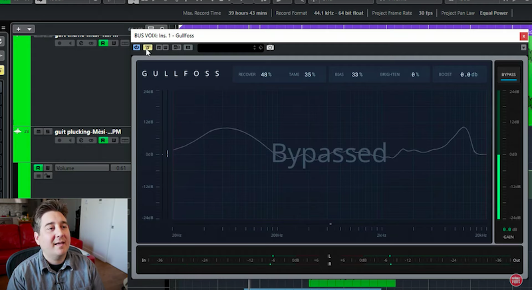Close the BUS VOIX Gullfoss window

pos(523,36)
